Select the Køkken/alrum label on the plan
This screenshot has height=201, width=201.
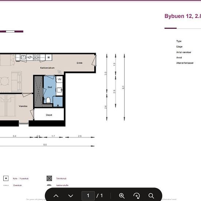tap(47, 68)
